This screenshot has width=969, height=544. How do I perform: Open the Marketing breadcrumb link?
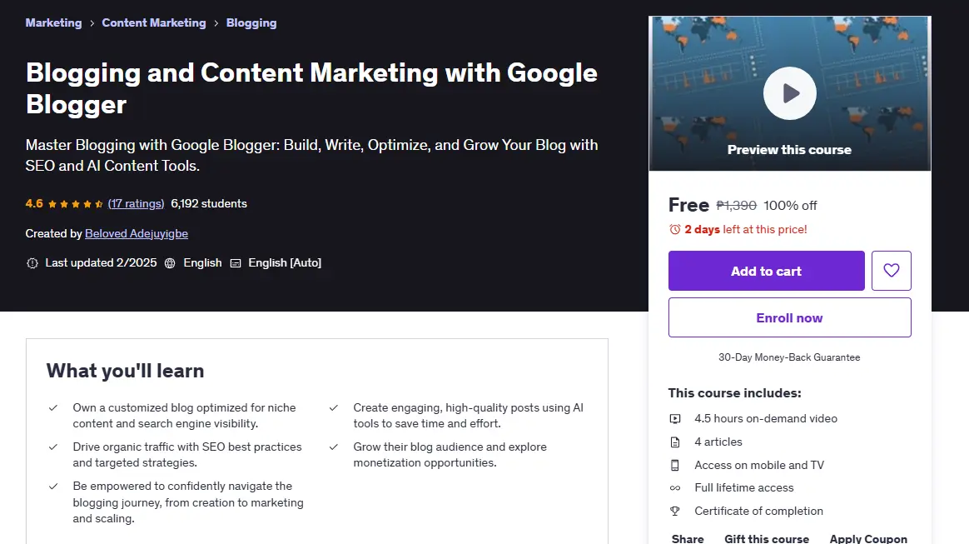pos(54,22)
